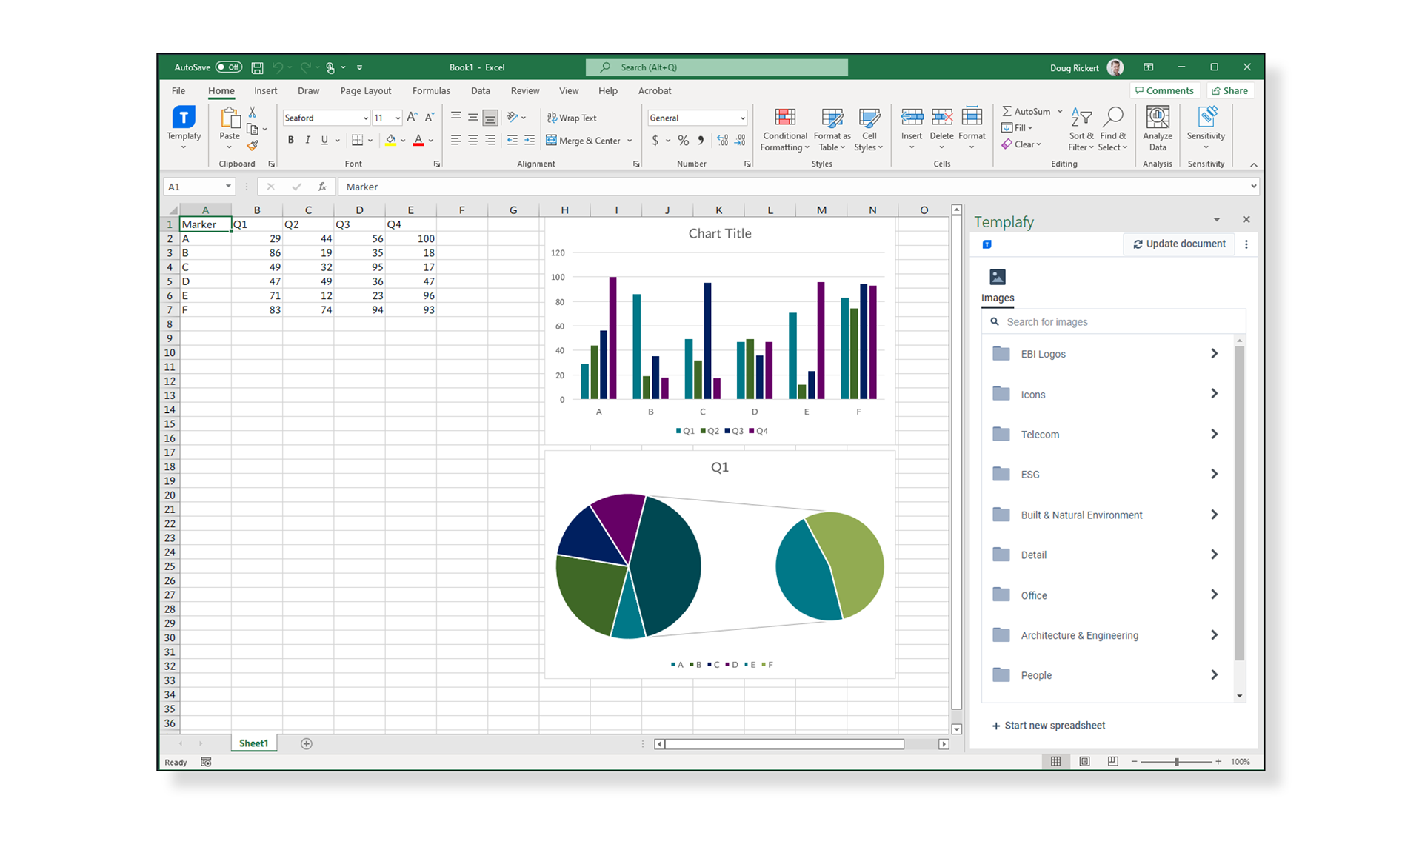This screenshot has height=844, width=1422.
Task: Add a new sheet with plus icon
Action: click(x=306, y=743)
